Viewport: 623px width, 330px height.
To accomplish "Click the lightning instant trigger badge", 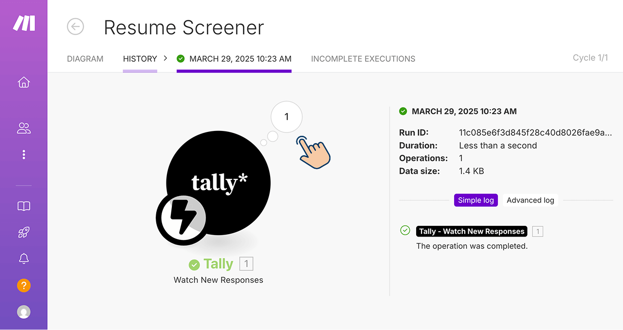I will (181, 219).
